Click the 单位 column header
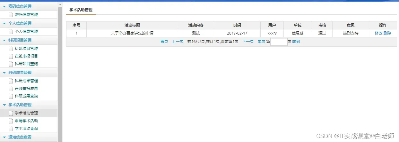This screenshot has height=142, width=399. 298,25
